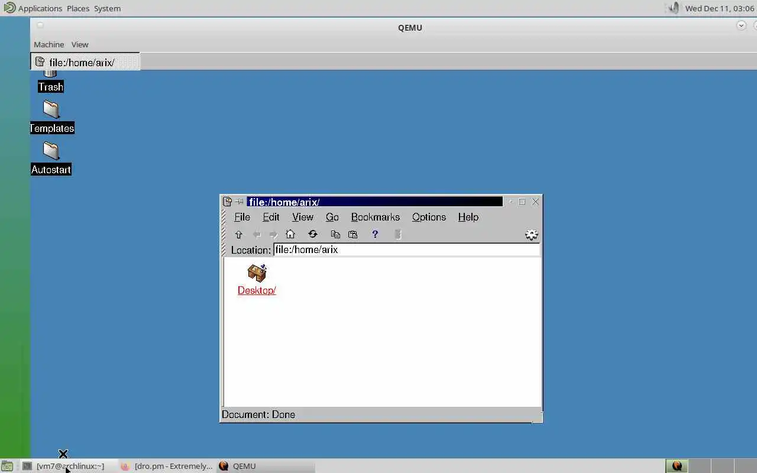Open the Bookmarks menu

(376, 217)
